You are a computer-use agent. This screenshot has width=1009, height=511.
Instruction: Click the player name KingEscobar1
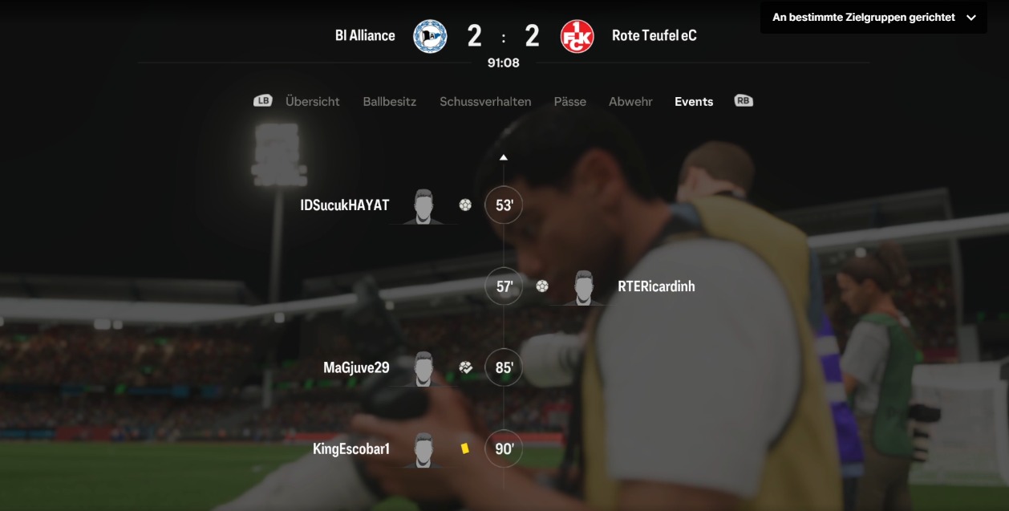(351, 449)
